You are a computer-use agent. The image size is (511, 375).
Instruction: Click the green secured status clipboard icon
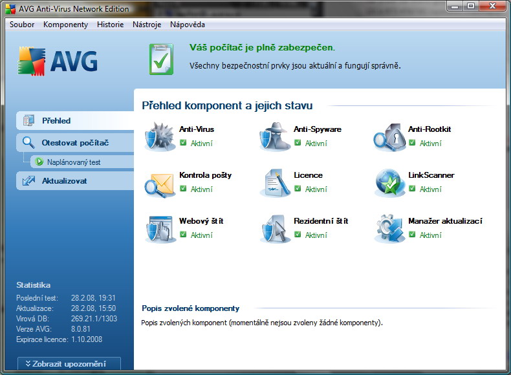(x=161, y=59)
